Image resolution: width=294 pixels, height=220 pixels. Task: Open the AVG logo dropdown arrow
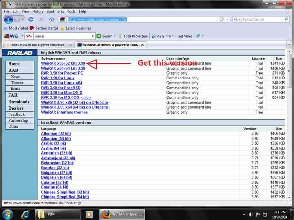tap(22, 36)
